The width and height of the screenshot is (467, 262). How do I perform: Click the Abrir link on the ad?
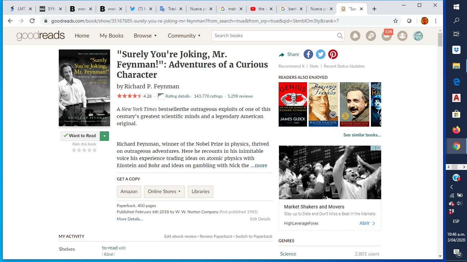(367, 223)
